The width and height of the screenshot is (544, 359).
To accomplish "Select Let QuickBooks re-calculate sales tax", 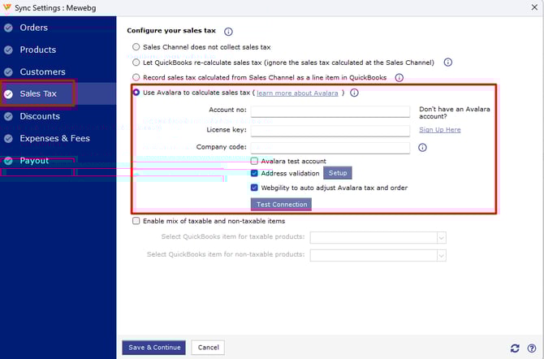I will 136,63.
